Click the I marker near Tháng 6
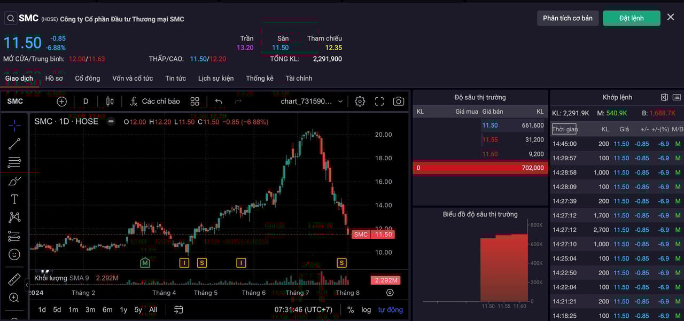This screenshot has width=684, height=321. [242, 262]
